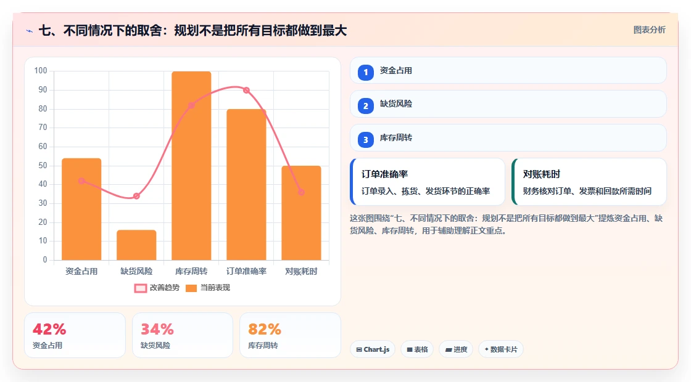Click the trend line point above 缺货风险
Viewport: 691px width, 382px height.
point(136,196)
